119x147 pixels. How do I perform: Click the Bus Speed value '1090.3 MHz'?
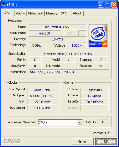click(43, 108)
